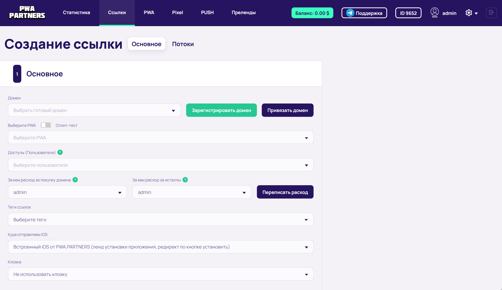Click the Зарегистрировать домен button
The image size is (502, 290).
(221, 110)
